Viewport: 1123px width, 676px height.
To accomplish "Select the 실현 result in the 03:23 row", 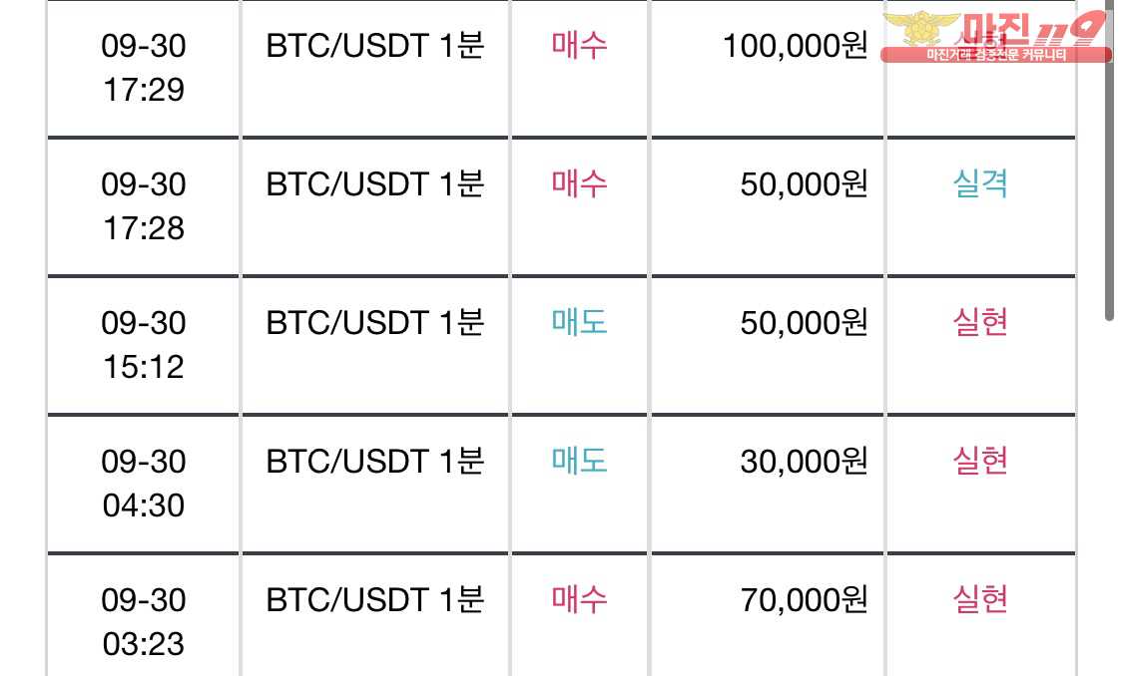I will pos(980,599).
